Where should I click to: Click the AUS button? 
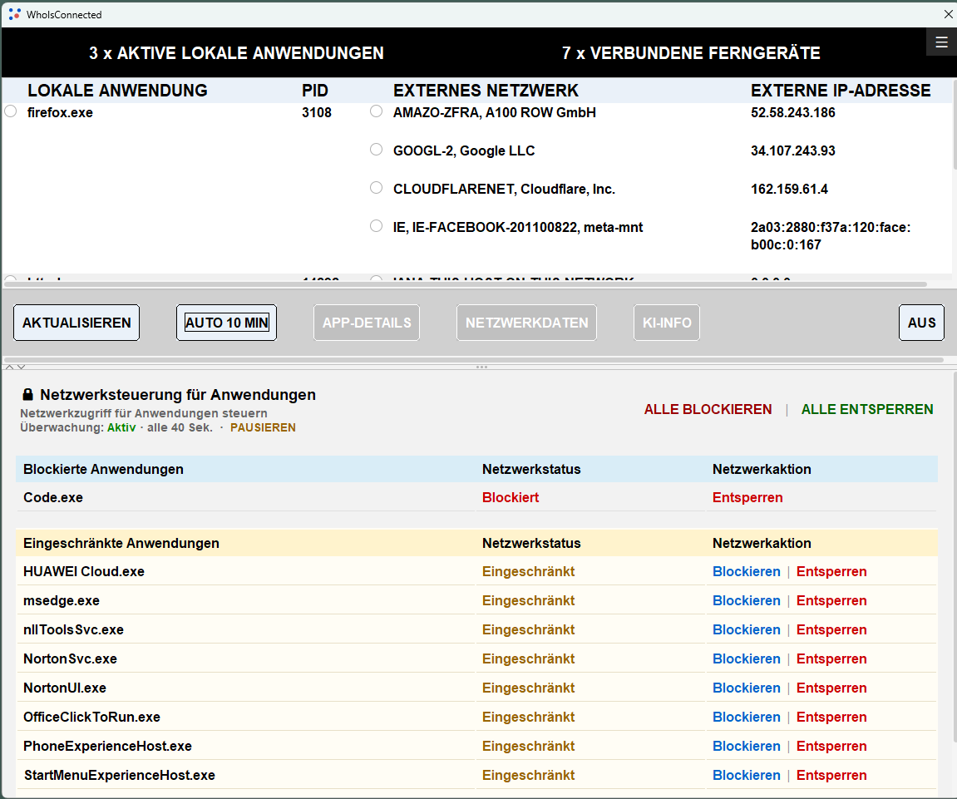click(921, 323)
